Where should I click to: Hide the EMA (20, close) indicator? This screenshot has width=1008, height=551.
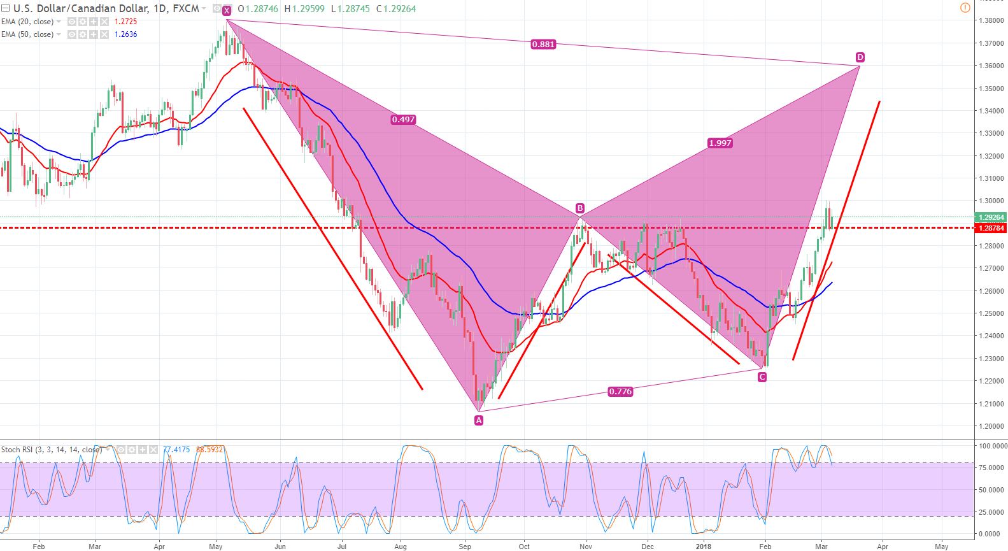click(72, 22)
